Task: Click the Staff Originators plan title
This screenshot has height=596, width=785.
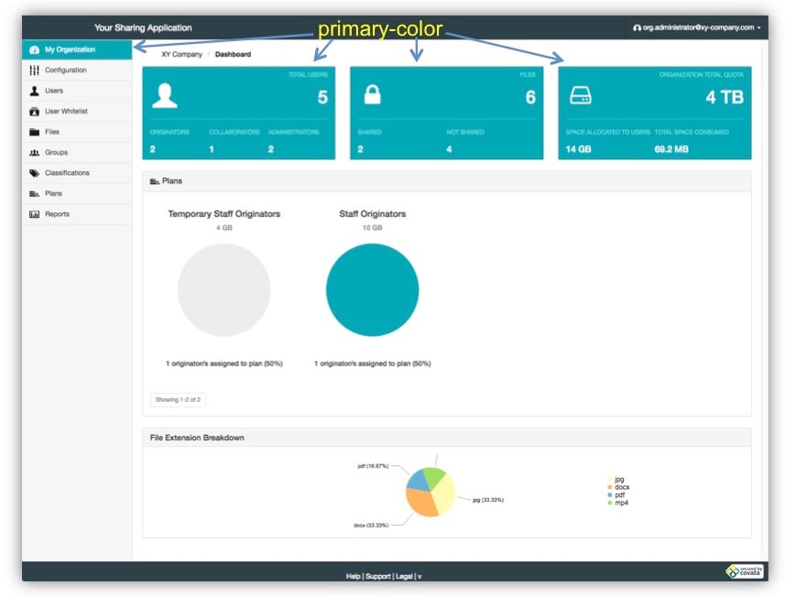Action: click(x=373, y=213)
